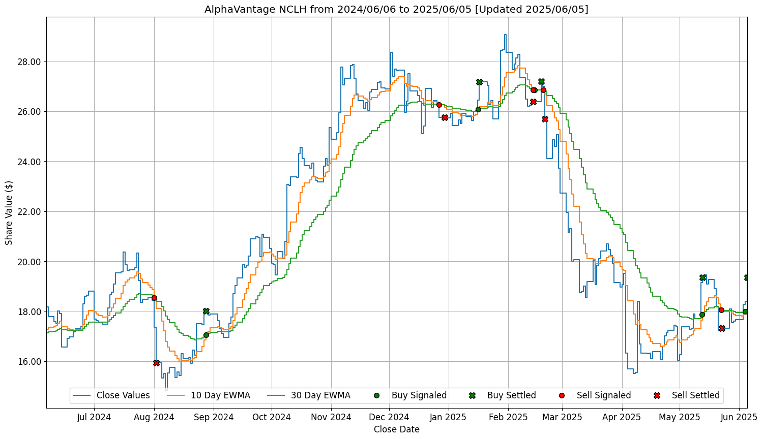Click the Sell Settled X near 16.00 in August 2024
Image resolution: width=763 pixels, height=439 pixels.
(156, 363)
